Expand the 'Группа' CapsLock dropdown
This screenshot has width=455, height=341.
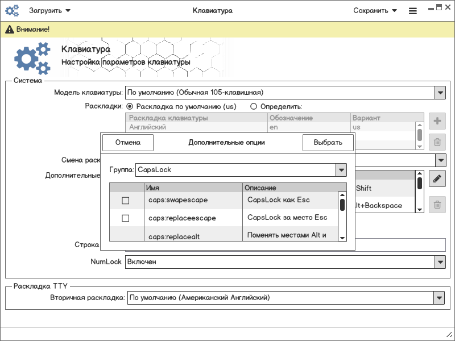pyautogui.click(x=341, y=170)
